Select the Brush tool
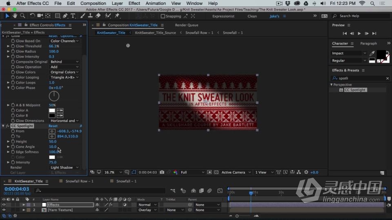The width and height of the screenshot is (392, 220). (82, 16)
